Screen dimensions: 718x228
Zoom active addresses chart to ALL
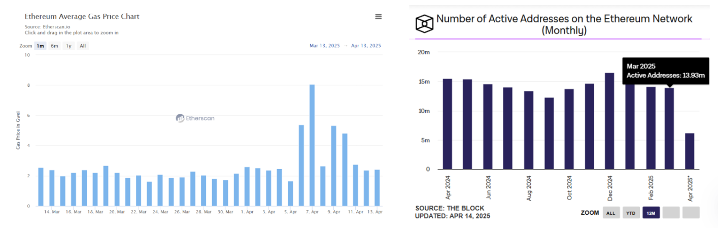click(x=610, y=213)
